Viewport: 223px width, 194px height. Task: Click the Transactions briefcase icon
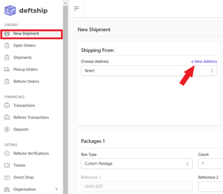(x=7, y=105)
